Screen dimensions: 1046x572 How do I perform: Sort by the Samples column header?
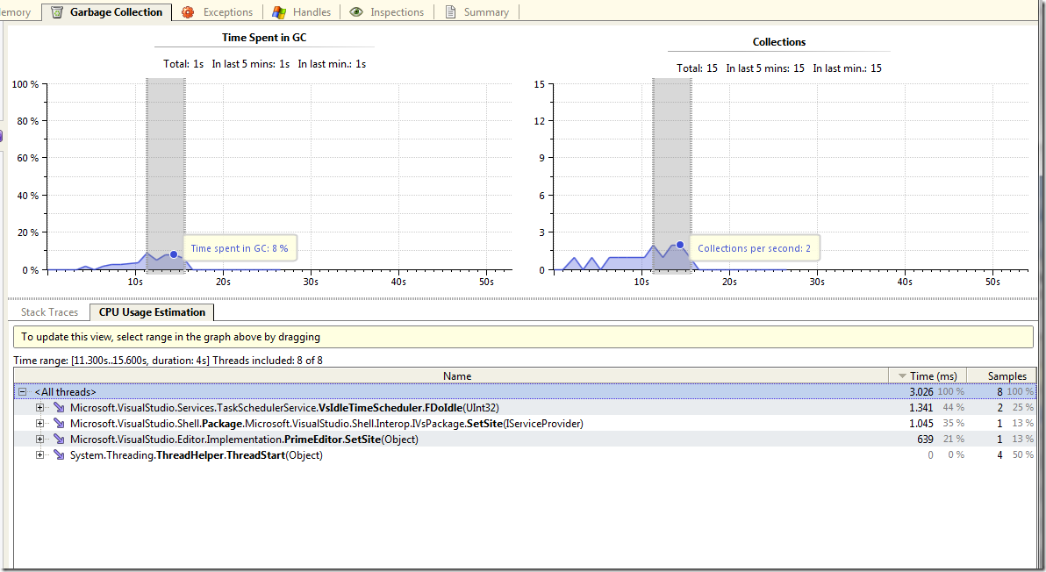pos(1002,376)
